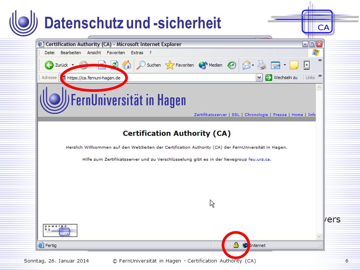Follow the Home link
This screenshot has width=360, height=270.
[x=297, y=115]
